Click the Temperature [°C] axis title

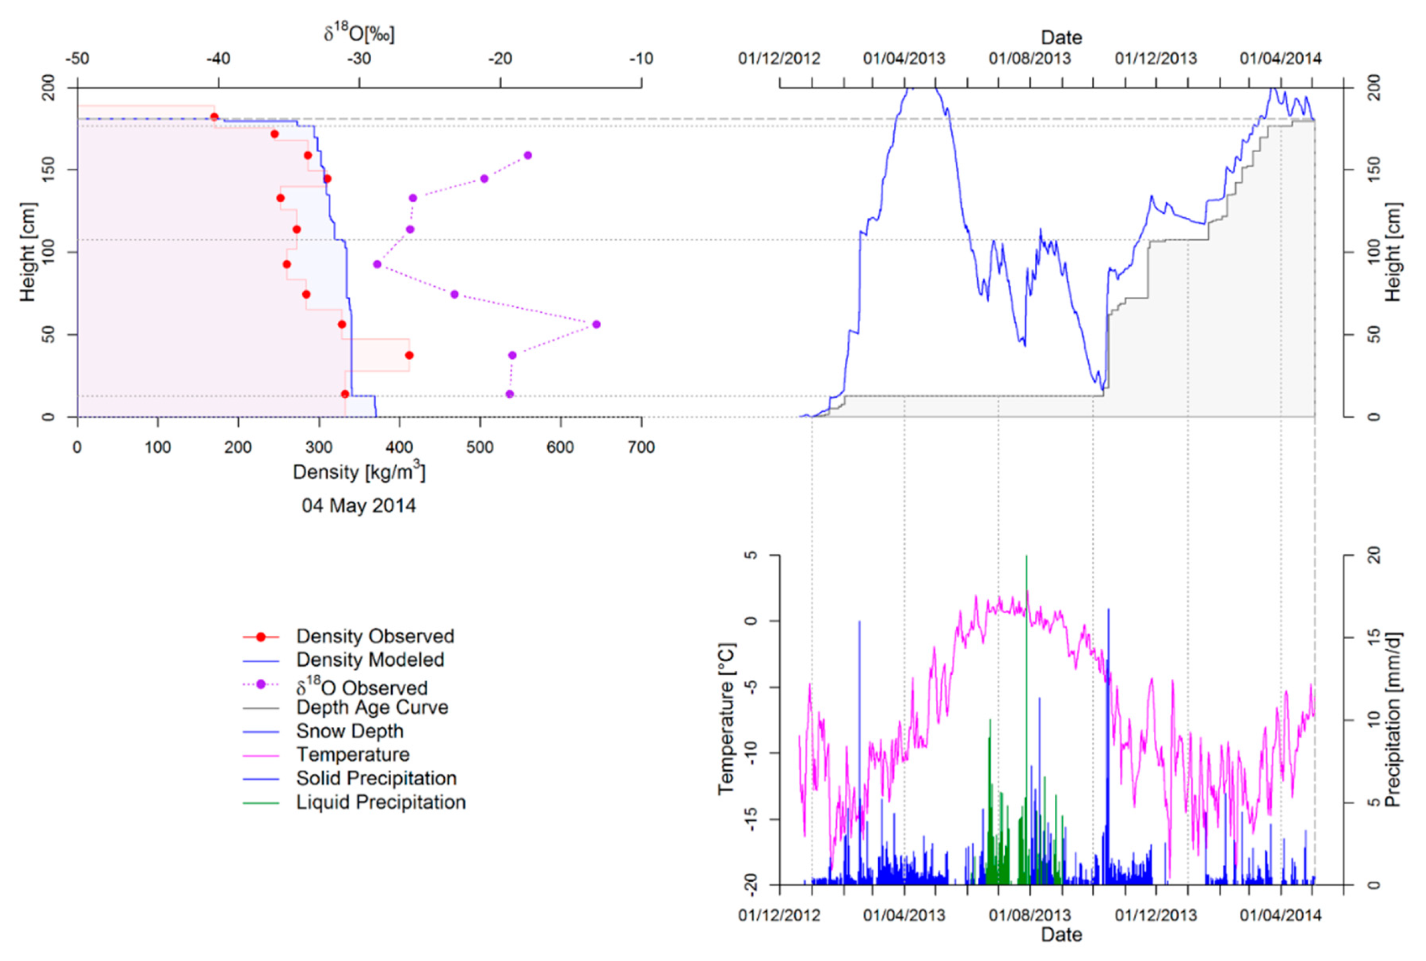click(x=726, y=719)
